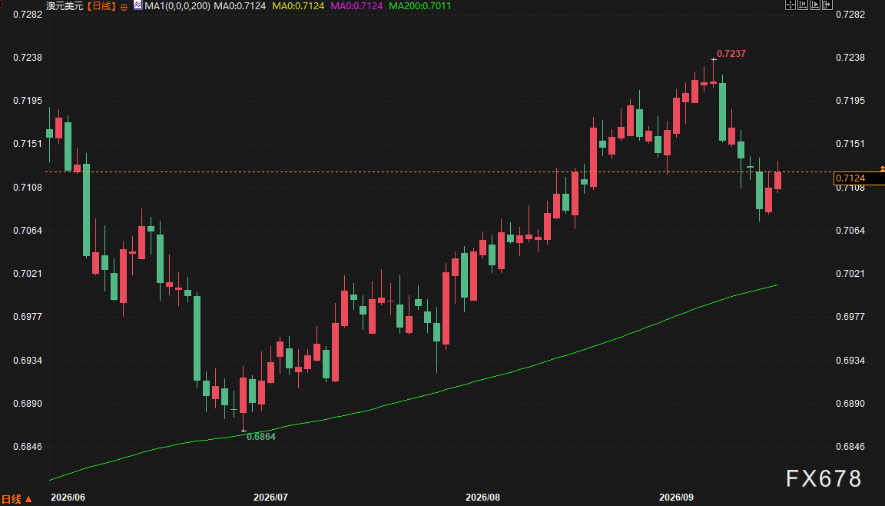885x506 pixels.
Task: Click the 2026/08 date label
Action: [482, 498]
